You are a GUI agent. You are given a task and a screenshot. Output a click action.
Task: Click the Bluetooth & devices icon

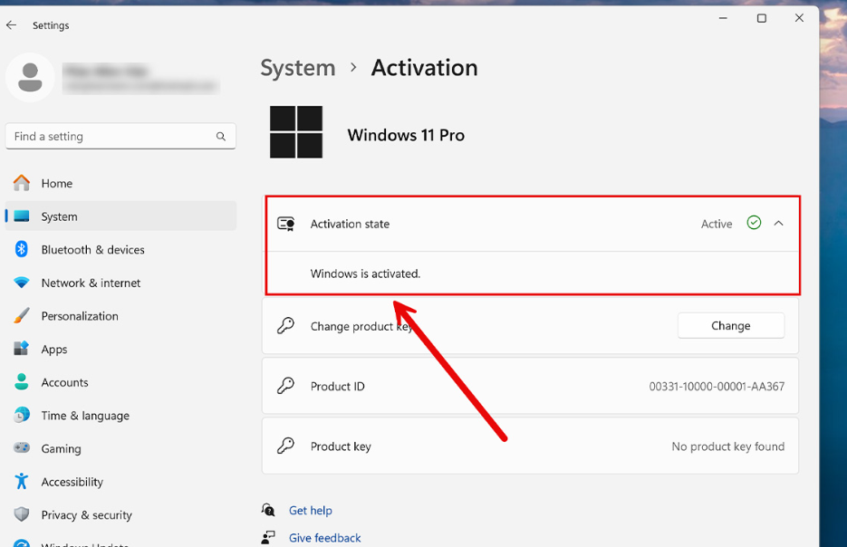click(x=22, y=249)
